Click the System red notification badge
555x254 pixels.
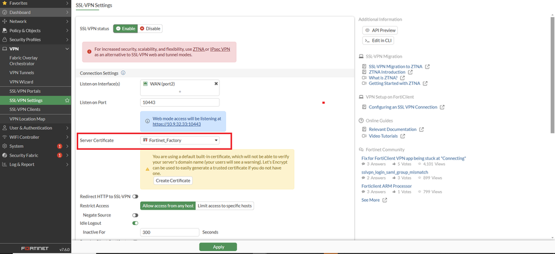(59, 146)
